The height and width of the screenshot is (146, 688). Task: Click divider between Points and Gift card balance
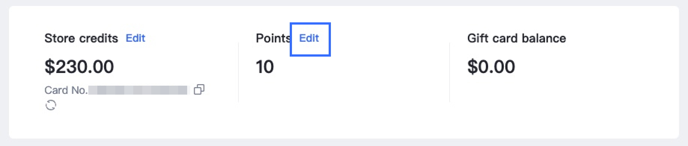click(x=450, y=72)
